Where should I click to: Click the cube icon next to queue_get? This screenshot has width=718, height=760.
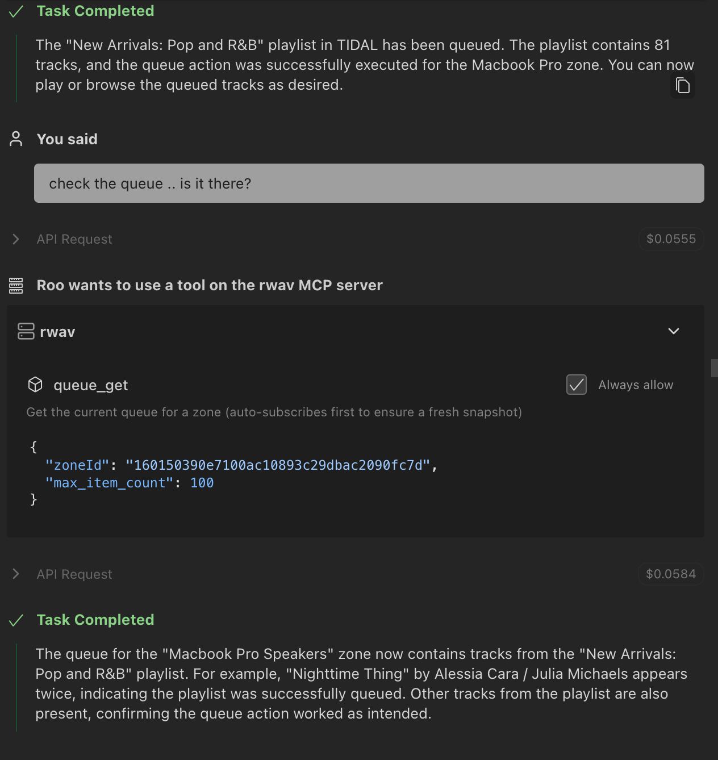point(35,385)
